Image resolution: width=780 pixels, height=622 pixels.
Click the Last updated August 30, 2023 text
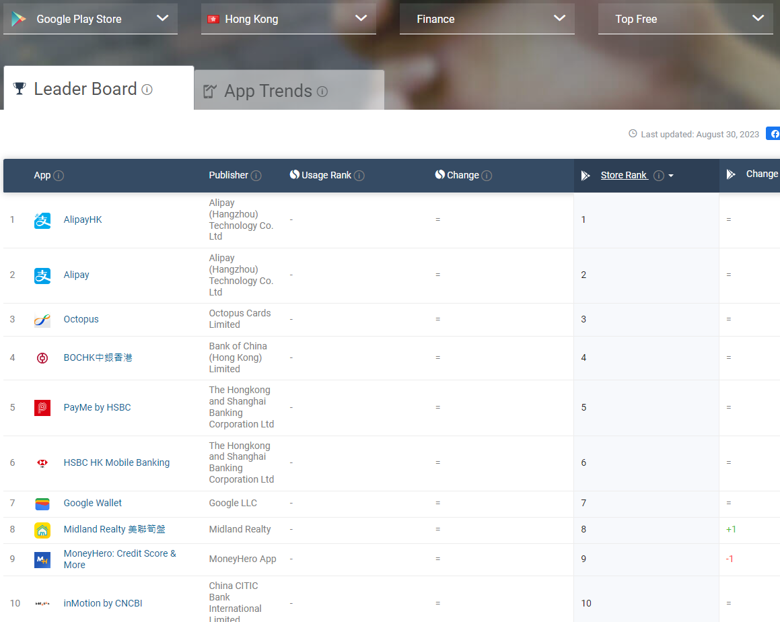pyautogui.click(x=700, y=135)
